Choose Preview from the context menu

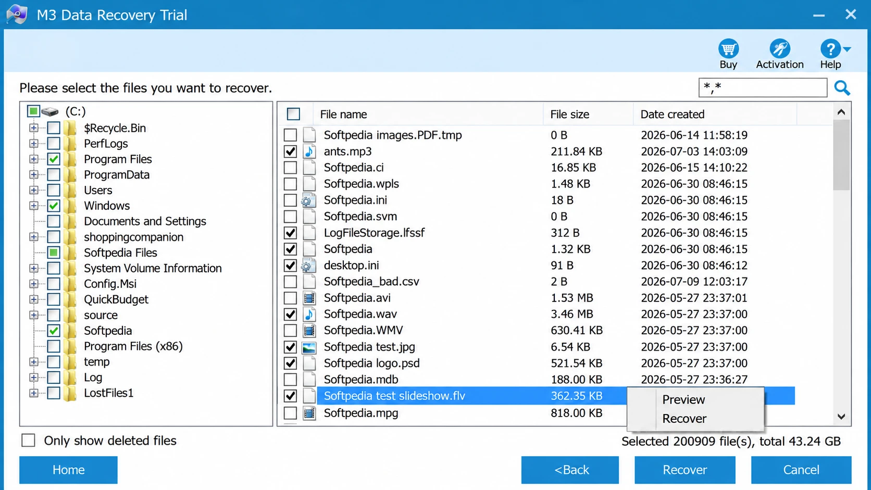683,399
